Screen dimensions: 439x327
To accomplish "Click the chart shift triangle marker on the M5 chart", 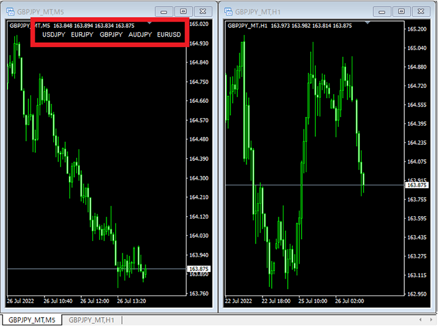I will click(x=149, y=23).
